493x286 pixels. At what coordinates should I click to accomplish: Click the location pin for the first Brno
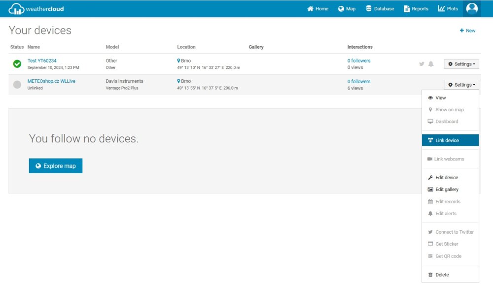point(179,61)
